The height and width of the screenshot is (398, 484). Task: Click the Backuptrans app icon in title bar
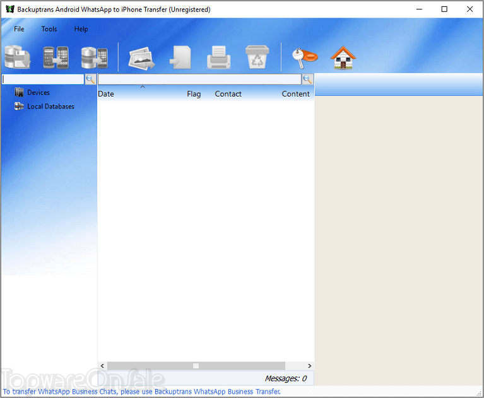[x=10, y=9]
